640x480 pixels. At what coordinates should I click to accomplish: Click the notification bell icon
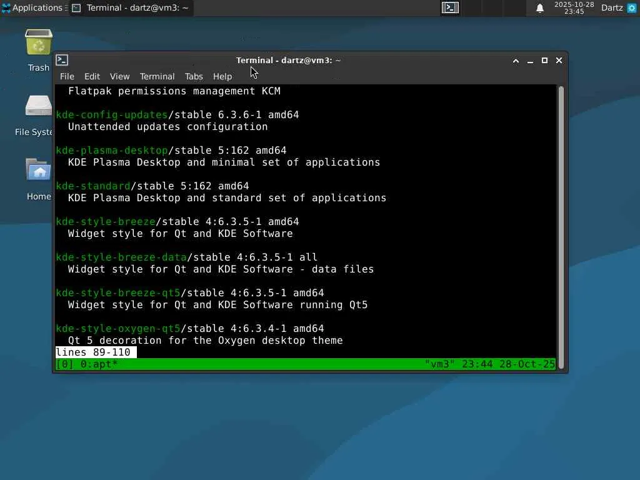539,7
